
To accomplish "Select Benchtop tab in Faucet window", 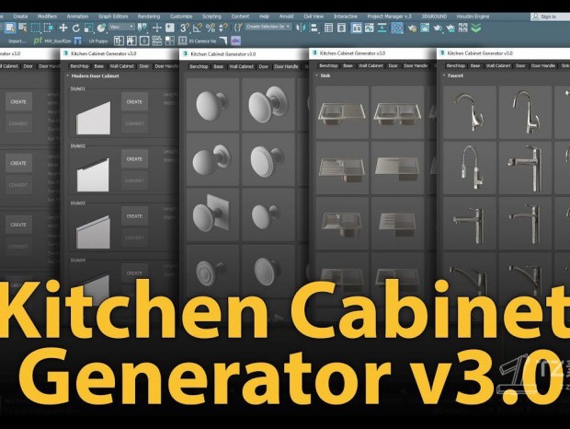I will point(455,66).
